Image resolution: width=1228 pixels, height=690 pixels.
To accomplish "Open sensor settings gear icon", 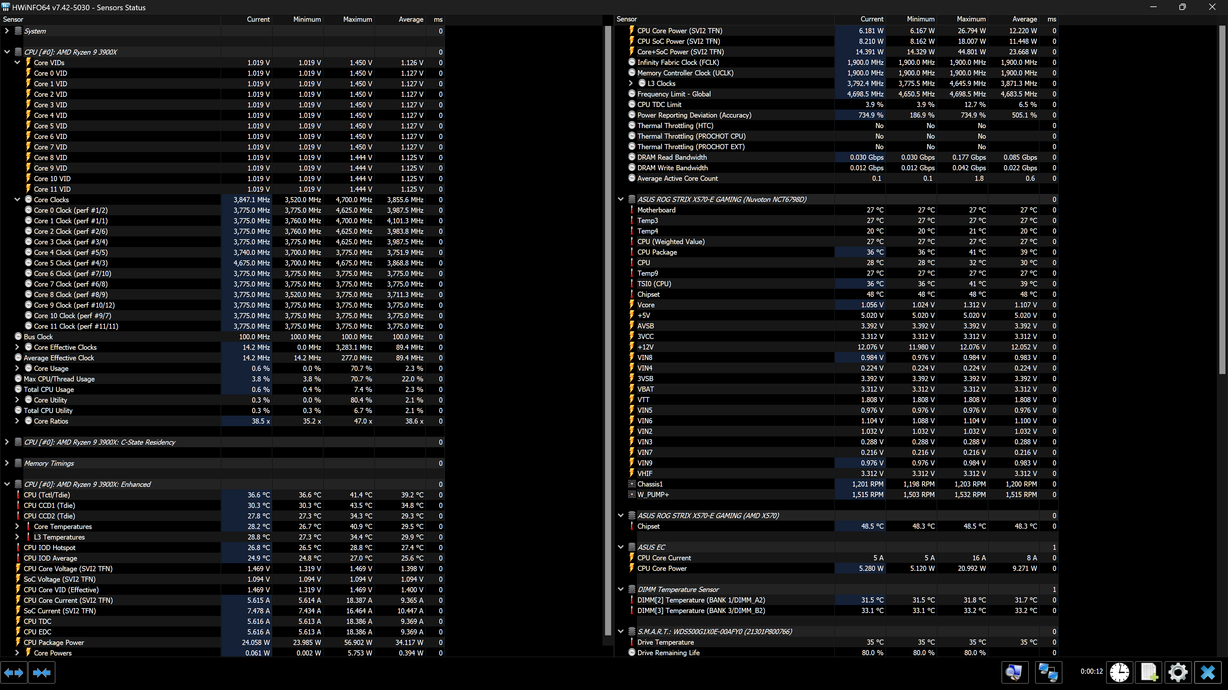I will click(x=1178, y=672).
